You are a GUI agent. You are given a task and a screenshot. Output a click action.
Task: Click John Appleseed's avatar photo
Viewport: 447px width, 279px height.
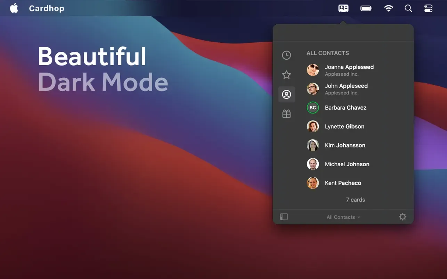(x=313, y=88)
